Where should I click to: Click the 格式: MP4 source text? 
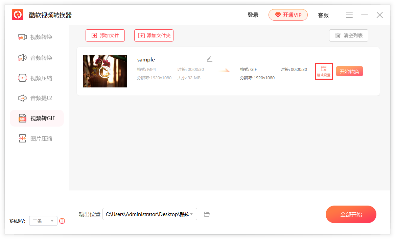click(146, 70)
